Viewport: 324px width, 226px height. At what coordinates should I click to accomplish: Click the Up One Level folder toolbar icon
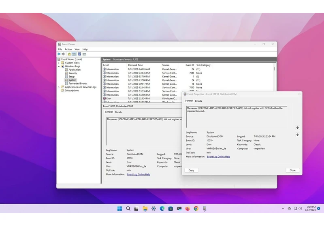pyautogui.click(x=69, y=54)
